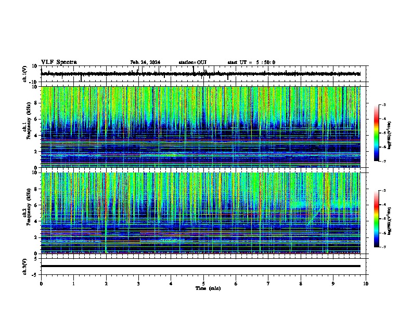Click time axis tick label "10"

[x=366, y=284]
